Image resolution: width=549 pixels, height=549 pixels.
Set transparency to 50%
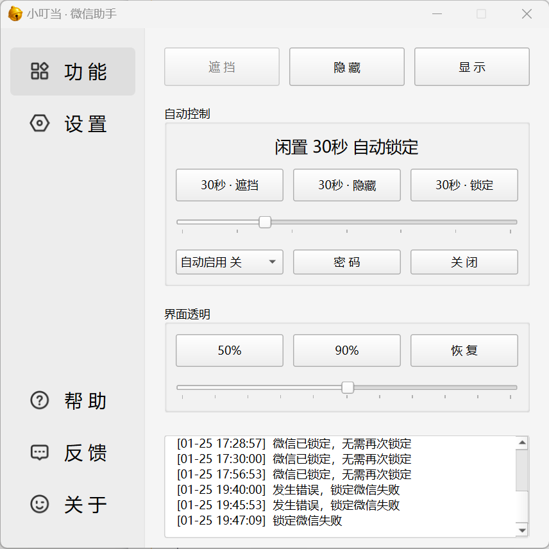(230, 350)
